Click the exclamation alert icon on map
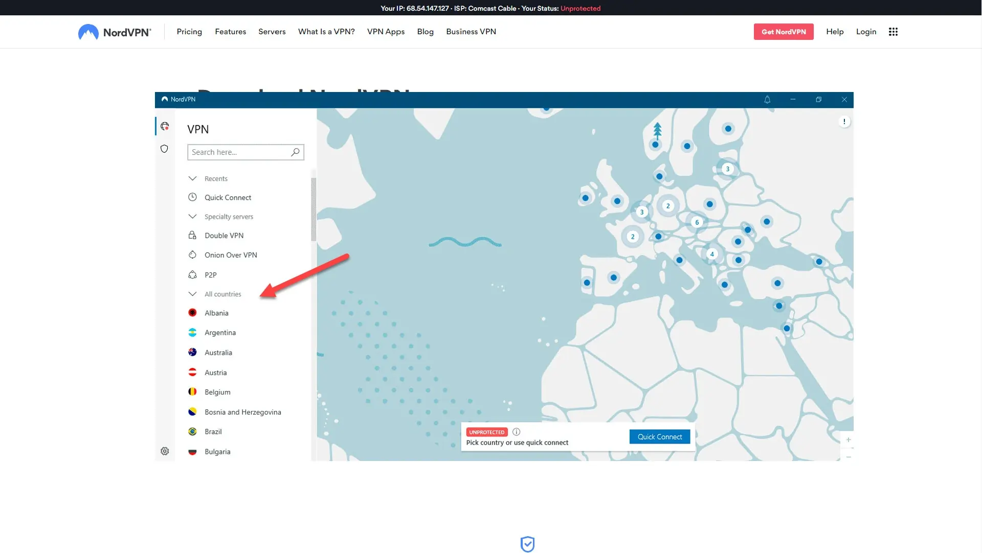 tap(844, 122)
